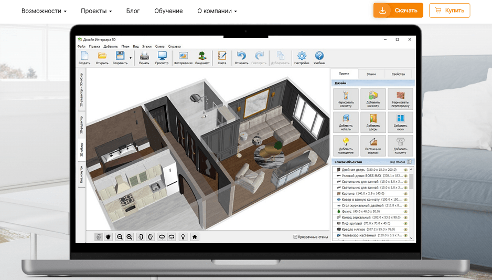Click the home view reset icon

pos(195,237)
